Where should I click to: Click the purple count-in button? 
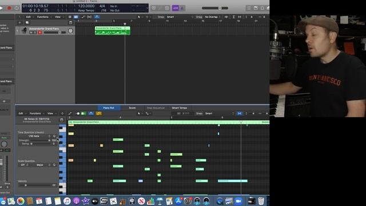176,8
